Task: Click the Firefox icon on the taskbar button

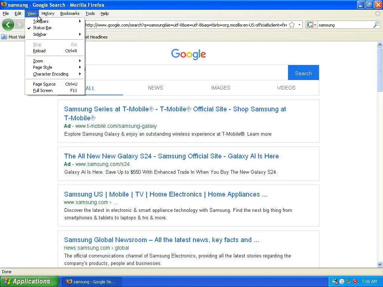Action: pyautogui.click(x=69, y=281)
